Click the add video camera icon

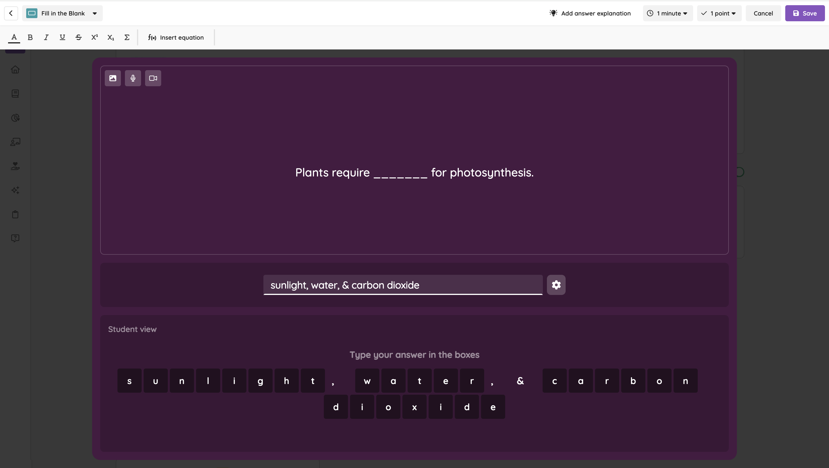pos(153,78)
